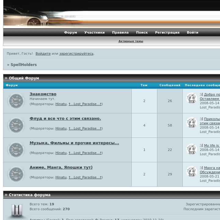Open the Правила menu item
220x220 pixels.
(x=120, y=32)
